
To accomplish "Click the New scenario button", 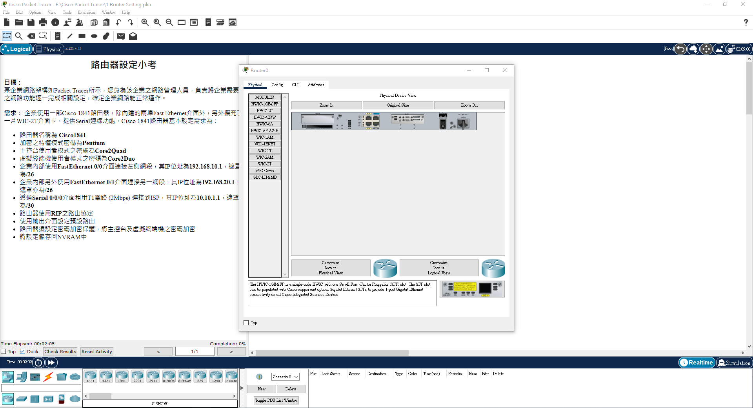I will coord(262,389).
